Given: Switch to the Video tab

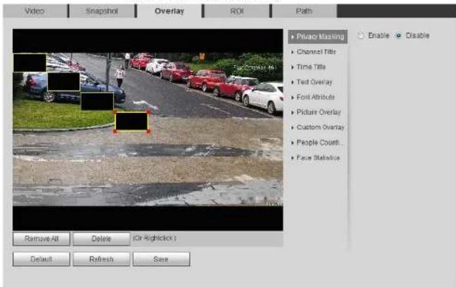Looking at the screenshot, I should (x=35, y=11).
